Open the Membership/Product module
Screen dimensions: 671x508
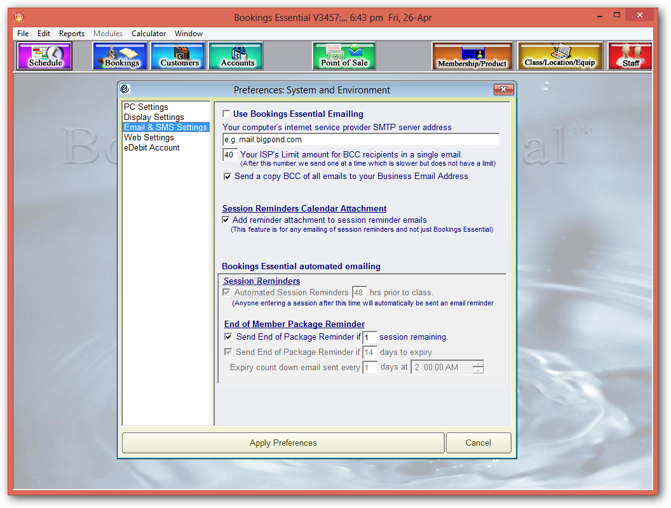[x=472, y=56]
